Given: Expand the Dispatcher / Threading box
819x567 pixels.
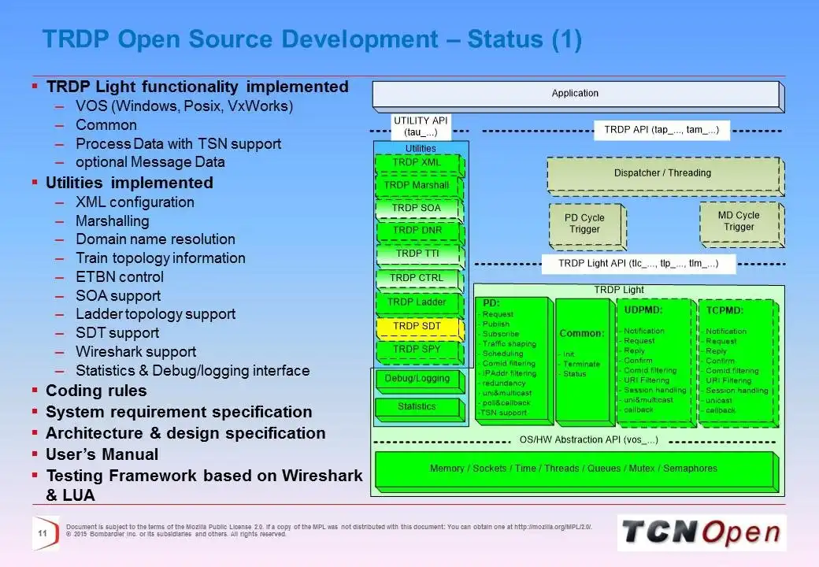Looking at the screenshot, I should tap(664, 172).
